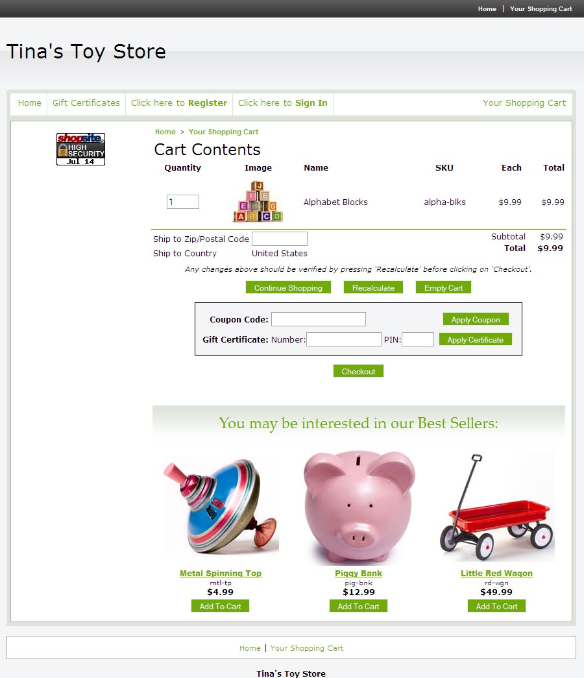Proceed with the Checkout button
584x678 pixels.
(359, 371)
